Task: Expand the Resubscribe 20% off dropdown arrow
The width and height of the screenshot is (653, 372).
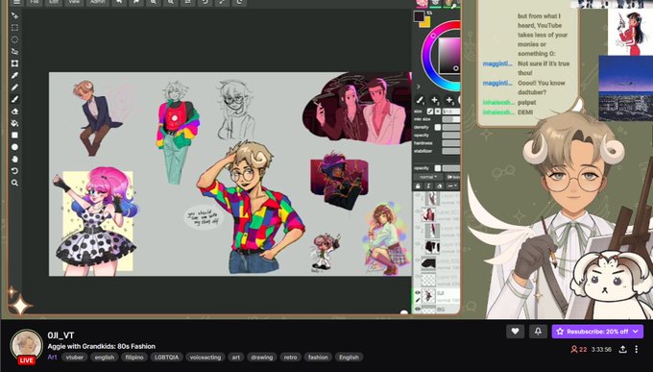Action: coord(636,331)
